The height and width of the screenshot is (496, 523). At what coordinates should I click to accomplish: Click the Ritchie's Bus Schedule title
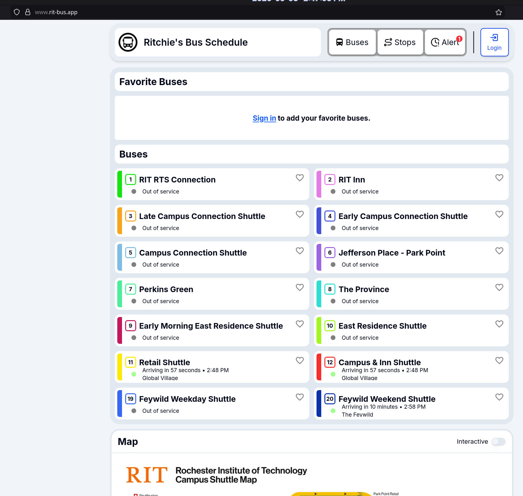(195, 42)
